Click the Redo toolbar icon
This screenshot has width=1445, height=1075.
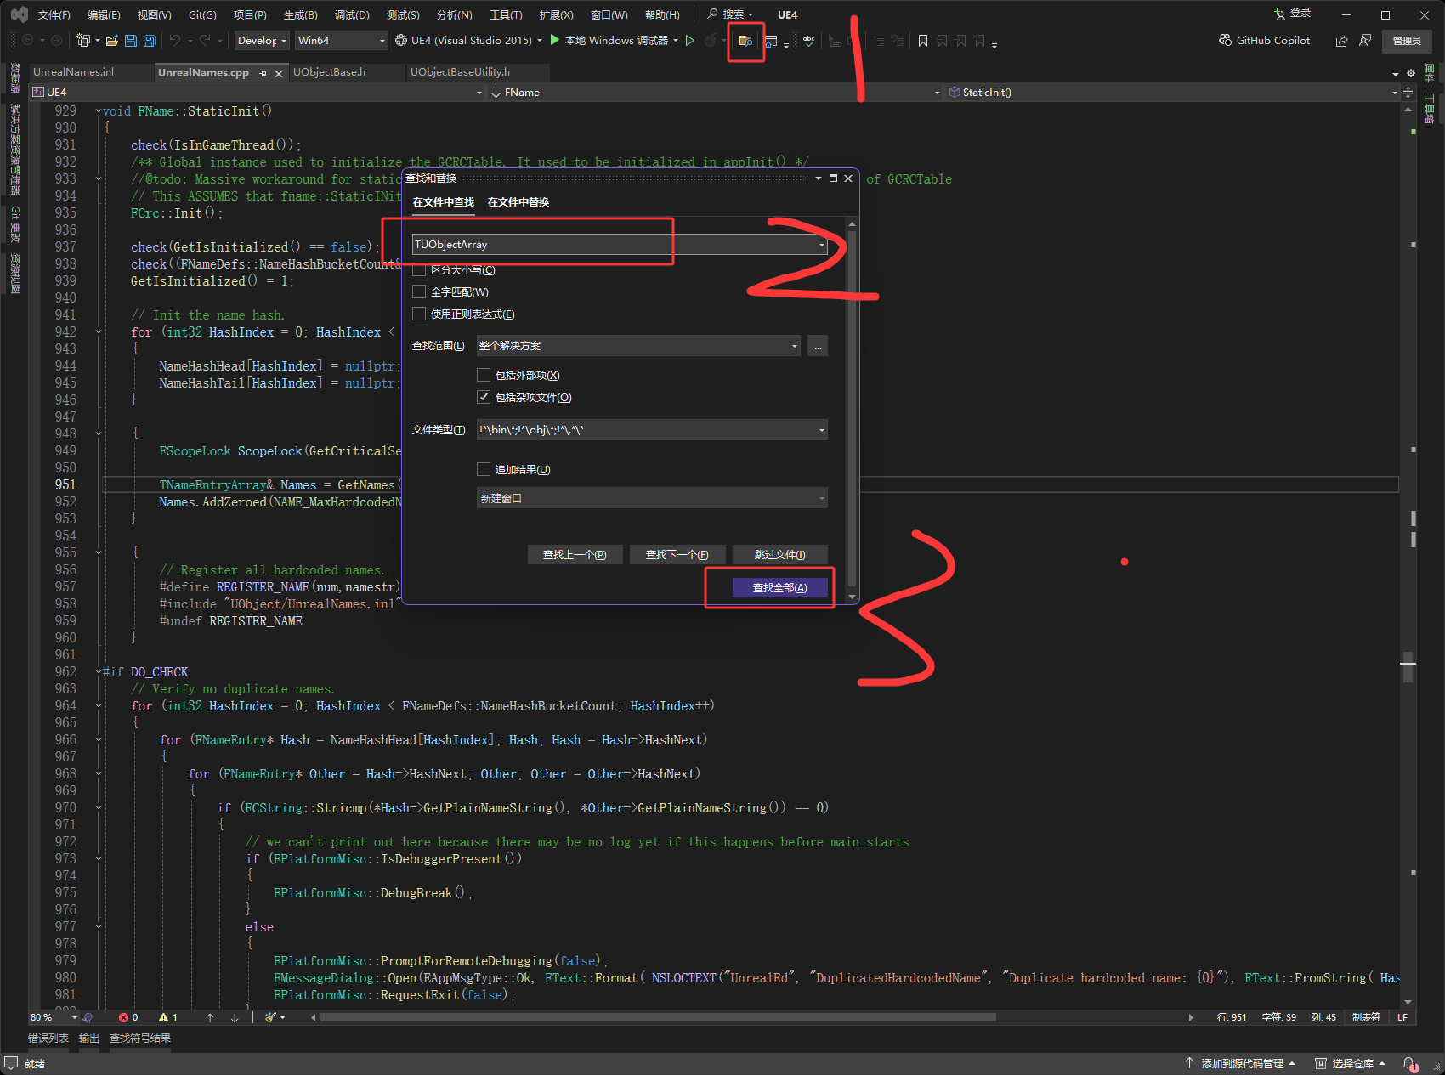tap(205, 40)
